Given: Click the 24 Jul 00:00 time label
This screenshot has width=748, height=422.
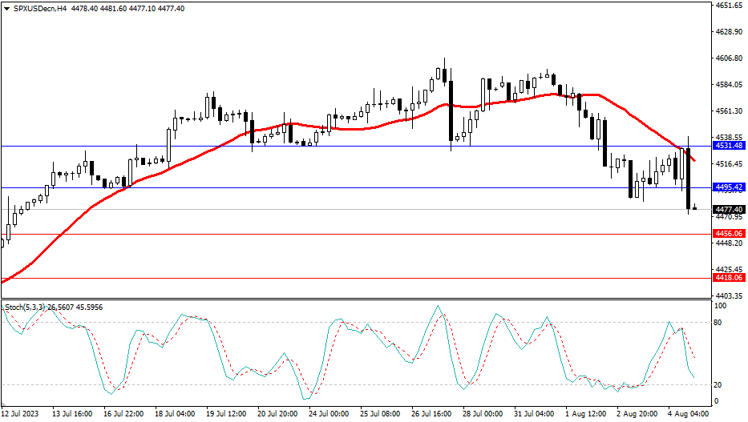Looking at the screenshot, I should 328,414.
